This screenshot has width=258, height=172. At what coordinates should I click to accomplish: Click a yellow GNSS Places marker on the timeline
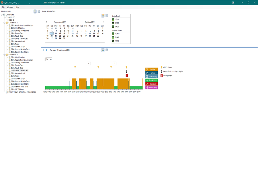(75, 67)
